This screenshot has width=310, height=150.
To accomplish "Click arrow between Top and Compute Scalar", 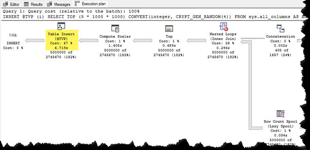I will pyautogui.click(x=142, y=40).
